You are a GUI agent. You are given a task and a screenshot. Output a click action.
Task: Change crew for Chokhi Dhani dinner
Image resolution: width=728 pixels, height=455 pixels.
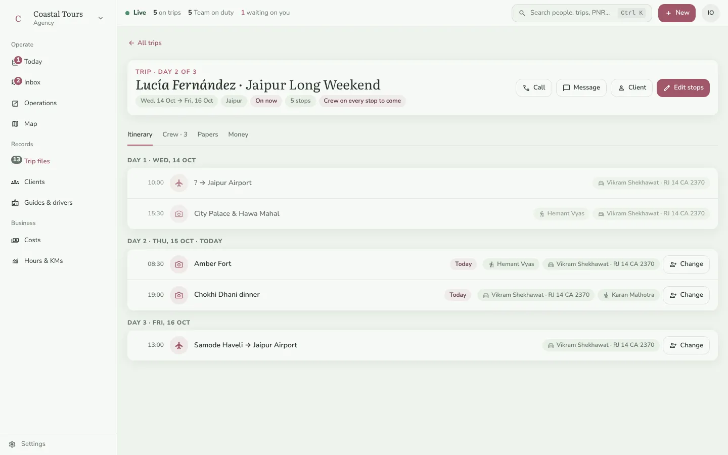[x=686, y=295]
